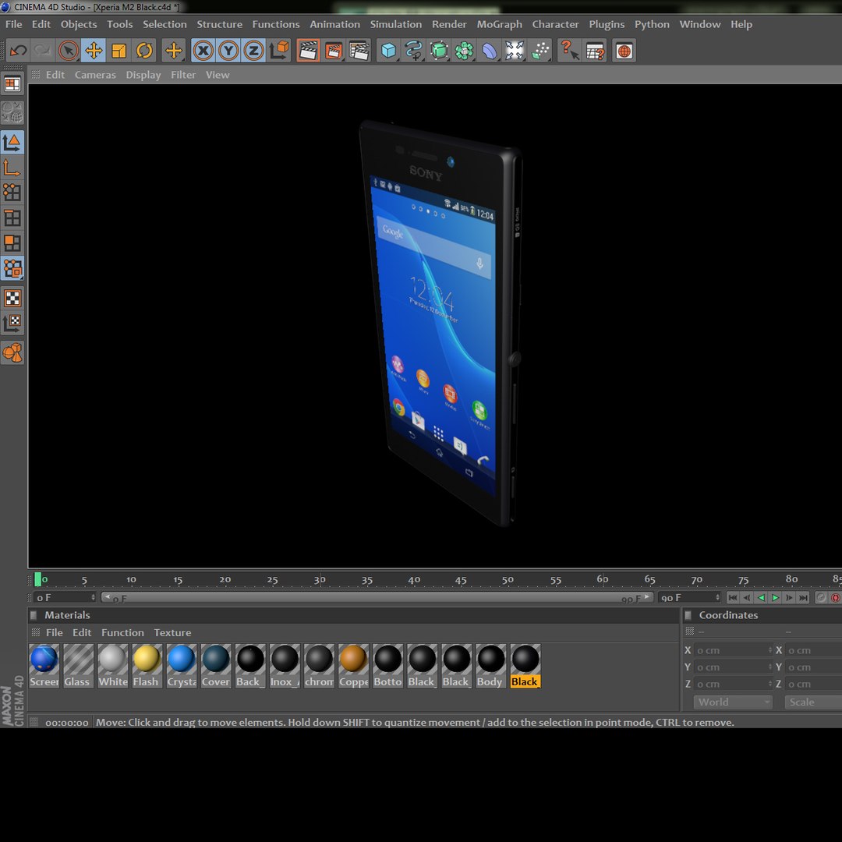
Task: Add a Bend deformer object
Action: pyautogui.click(x=489, y=51)
